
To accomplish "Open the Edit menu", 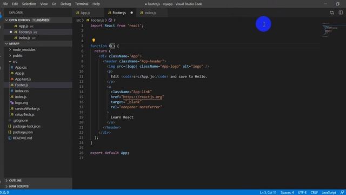I will coord(15,4).
